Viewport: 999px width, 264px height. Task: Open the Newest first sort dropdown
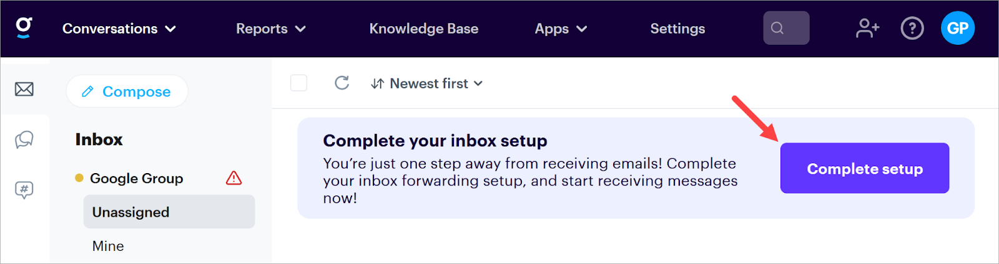click(427, 83)
